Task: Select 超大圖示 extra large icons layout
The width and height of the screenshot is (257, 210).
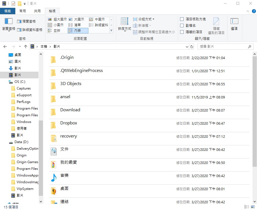Action: coord(57,19)
